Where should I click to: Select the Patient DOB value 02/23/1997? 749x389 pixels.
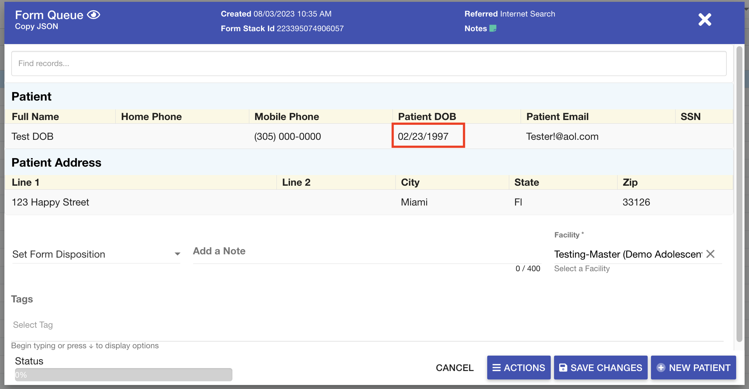423,137
